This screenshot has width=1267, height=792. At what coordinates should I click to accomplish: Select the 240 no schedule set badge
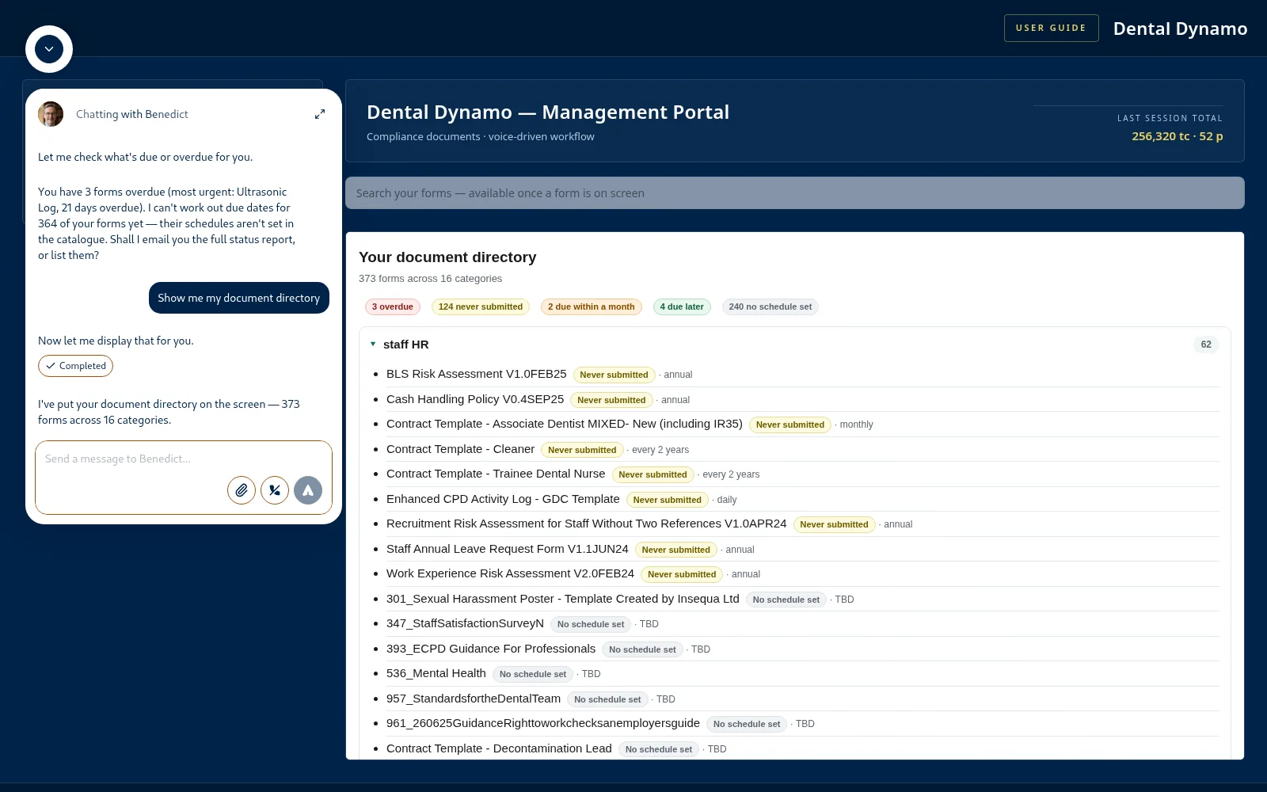point(770,307)
